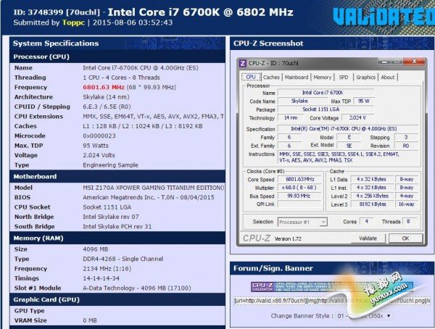The width and height of the screenshot is (435, 329).
Task: Switch to the Caches tab
Action: (x=271, y=77)
